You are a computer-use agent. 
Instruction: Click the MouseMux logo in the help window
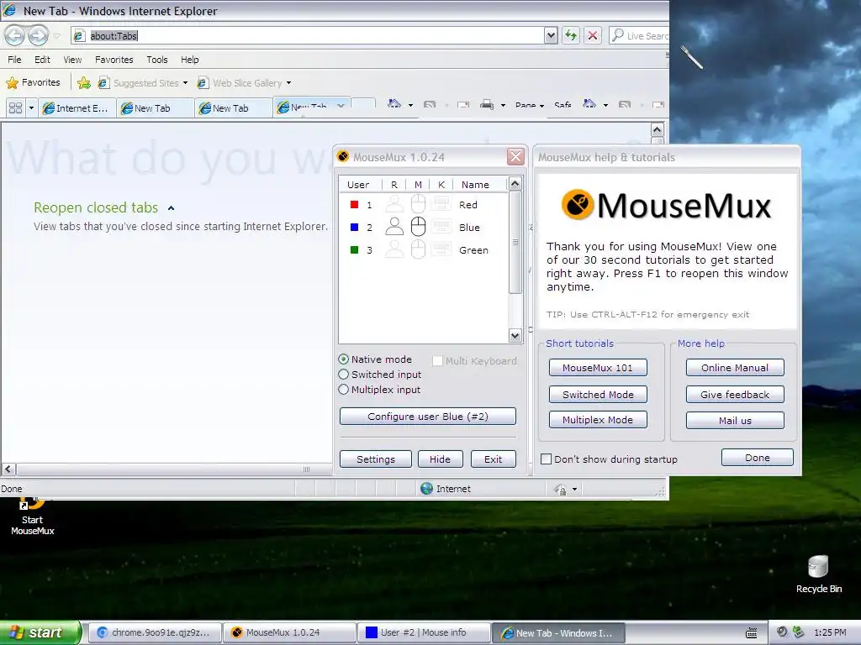coord(666,205)
